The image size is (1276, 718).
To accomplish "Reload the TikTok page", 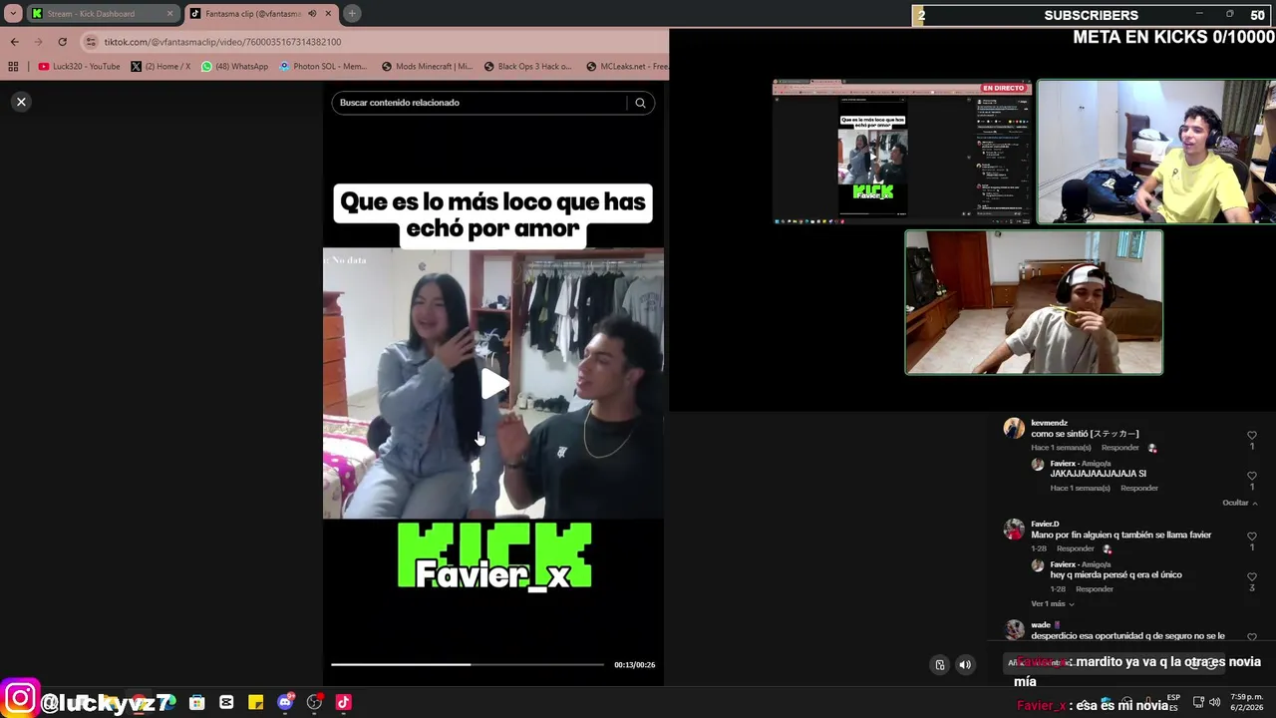I will [x=62, y=42].
